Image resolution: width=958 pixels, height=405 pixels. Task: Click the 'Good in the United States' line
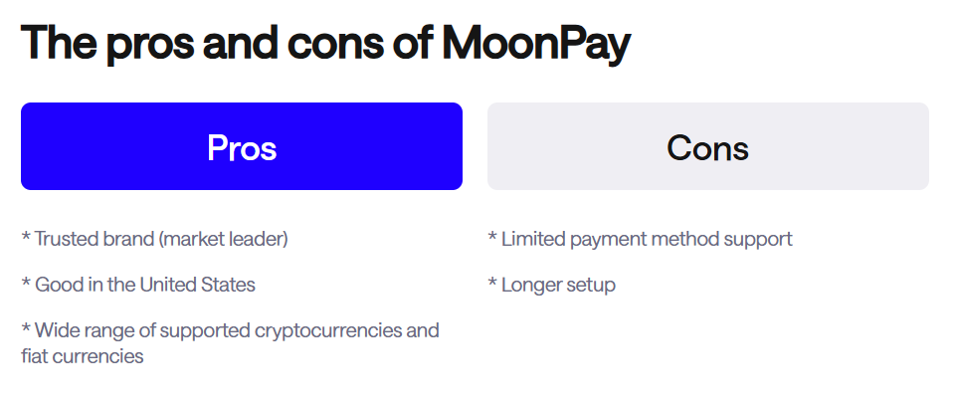(x=138, y=285)
